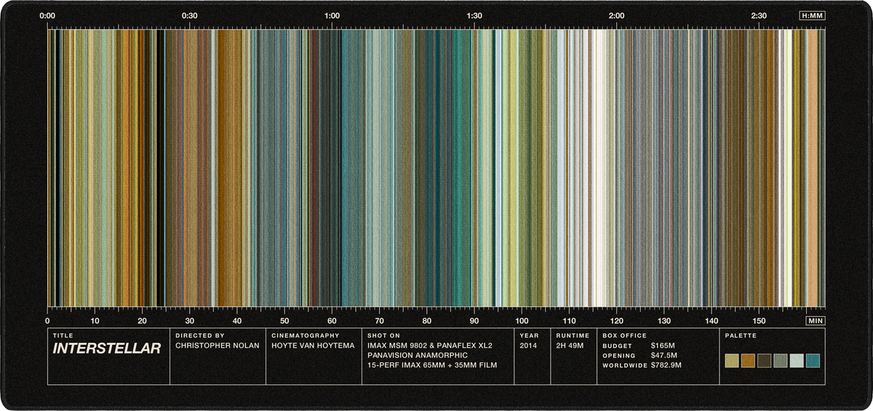Click the 0:30 top timeline label
The image size is (873, 411).
(190, 15)
